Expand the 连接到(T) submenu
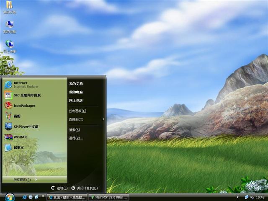The image size is (268, 201). [86, 119]
